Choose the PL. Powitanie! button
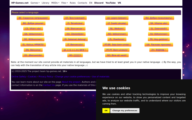Image resolution: width=192 pixels, height=120 pixels. click(117, 39)
